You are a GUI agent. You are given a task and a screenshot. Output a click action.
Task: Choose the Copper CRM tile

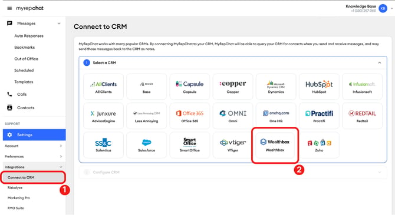[233, 86]
